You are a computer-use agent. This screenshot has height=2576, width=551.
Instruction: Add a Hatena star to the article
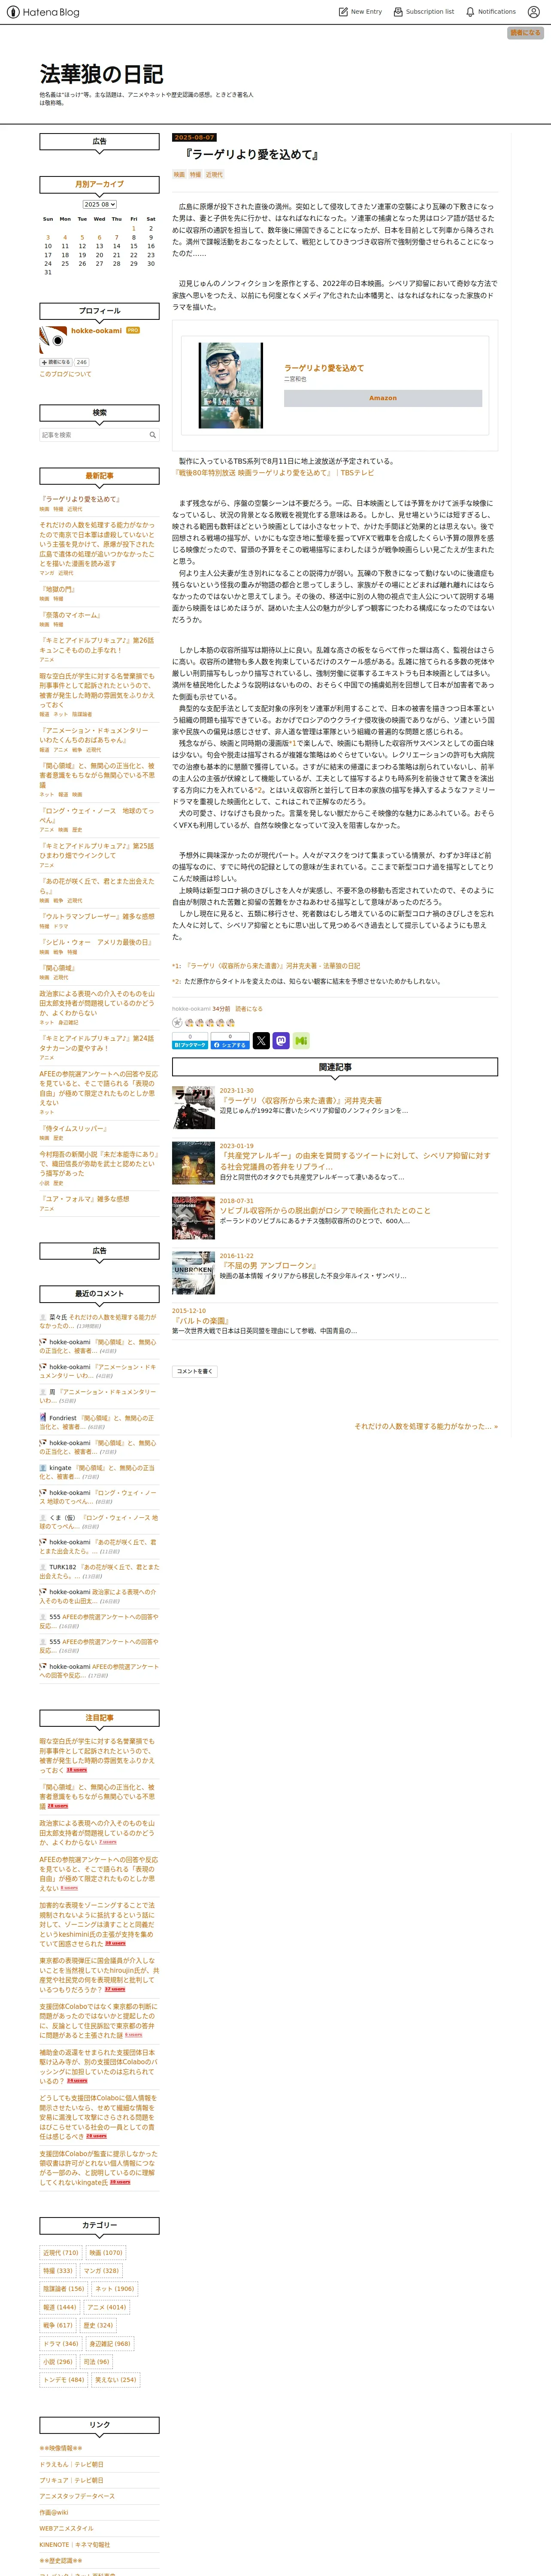tap(177, 1023)
